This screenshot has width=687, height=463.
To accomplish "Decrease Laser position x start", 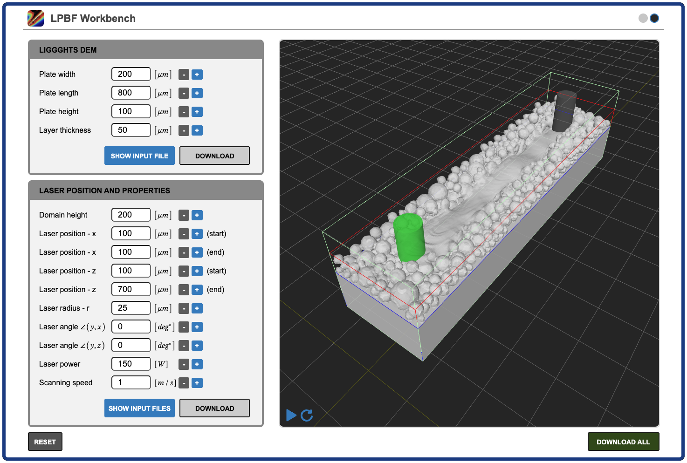I will pos(184,234).
